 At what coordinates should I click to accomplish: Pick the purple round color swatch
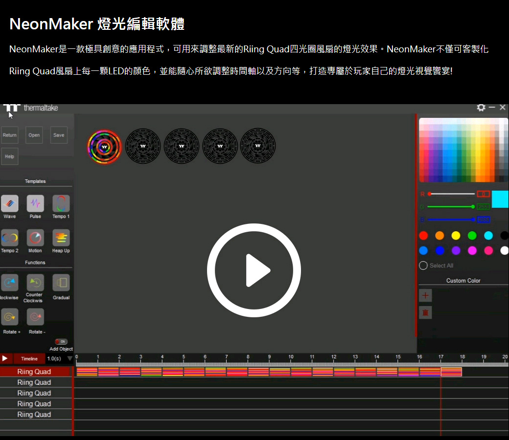click(x=456, y=250)
